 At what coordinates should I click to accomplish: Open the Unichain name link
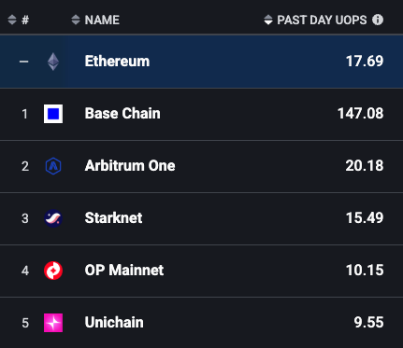coord(114,322)
